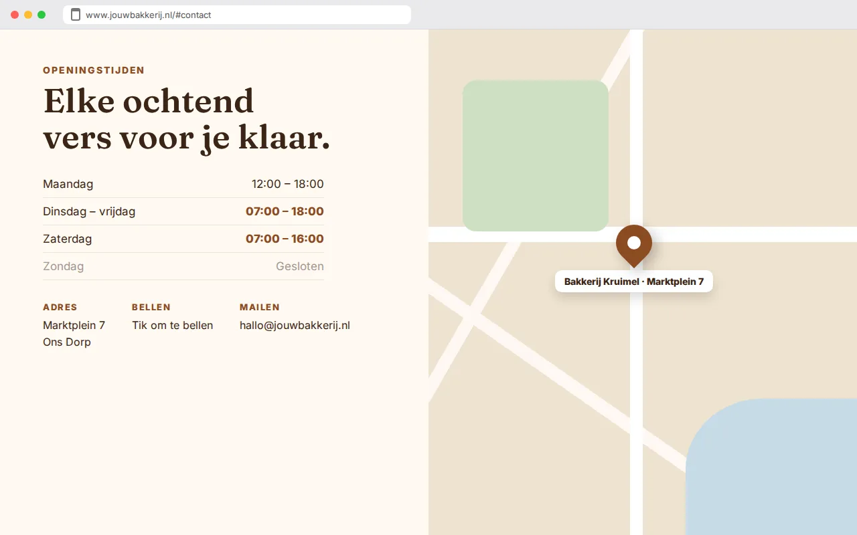Click the green maximize window button
This screenshot has width=857, height=535.
[42, 15]
